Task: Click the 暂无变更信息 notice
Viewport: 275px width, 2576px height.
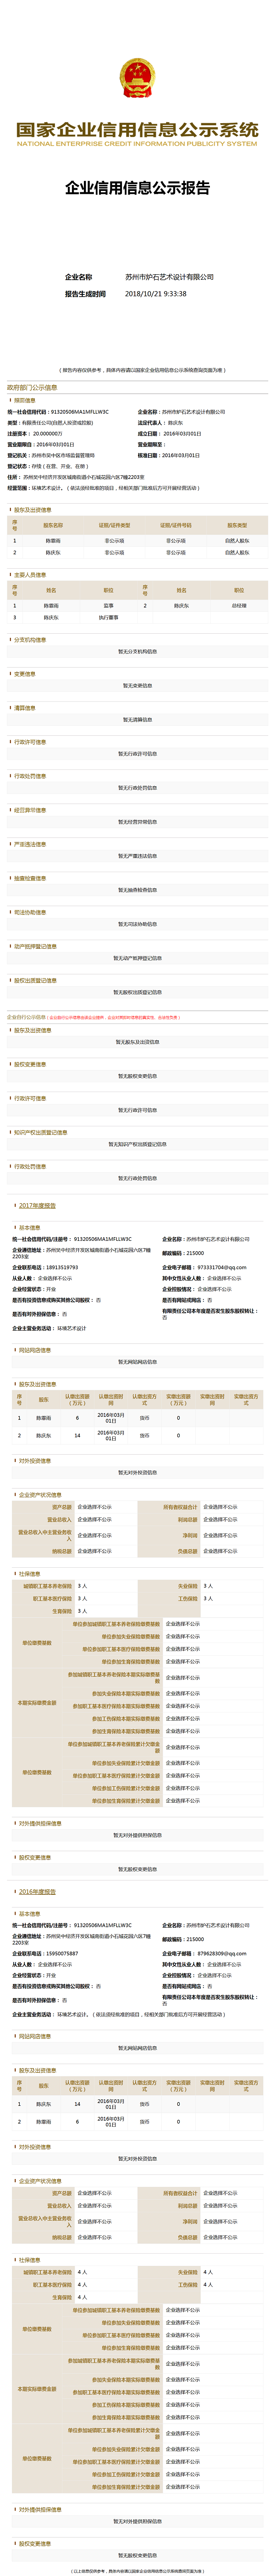Action: point(138,686)
